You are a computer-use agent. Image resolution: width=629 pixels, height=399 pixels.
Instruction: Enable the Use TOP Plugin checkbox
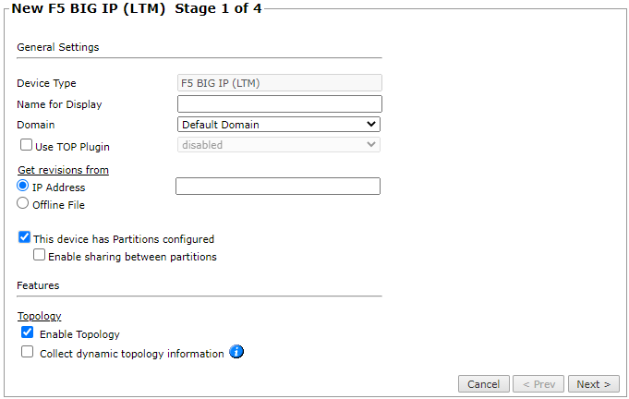26,145
